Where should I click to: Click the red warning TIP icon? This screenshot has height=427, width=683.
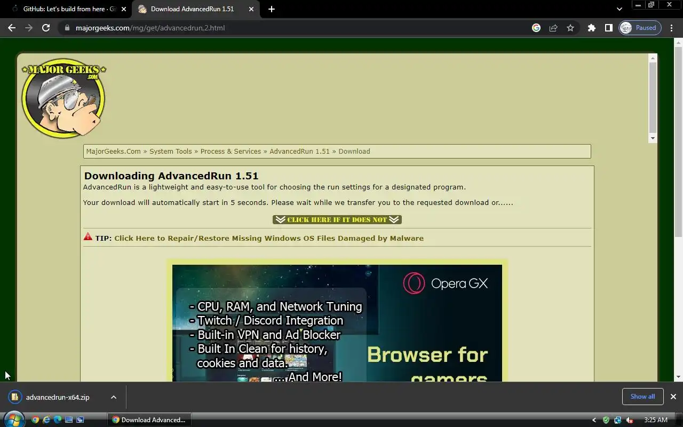click(x=88, y=237)
